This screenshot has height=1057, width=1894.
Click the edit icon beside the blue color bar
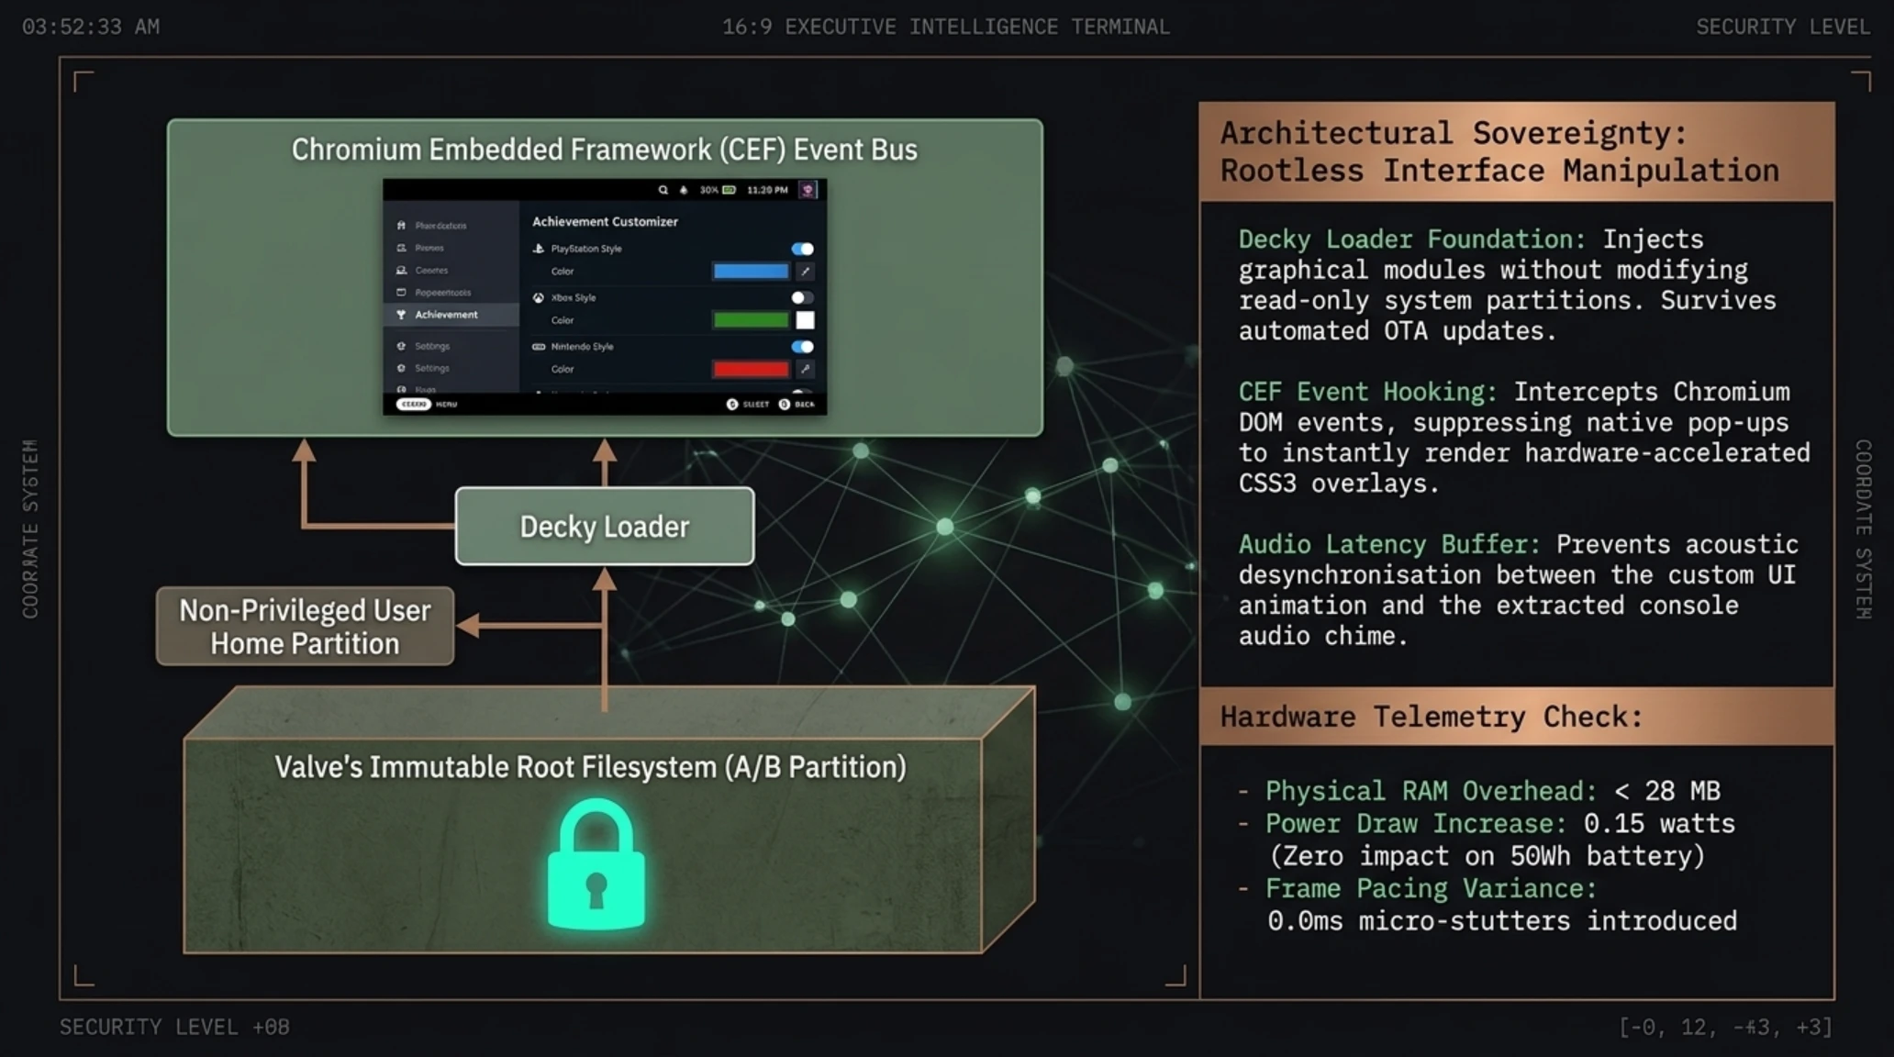tap(805, 272)
